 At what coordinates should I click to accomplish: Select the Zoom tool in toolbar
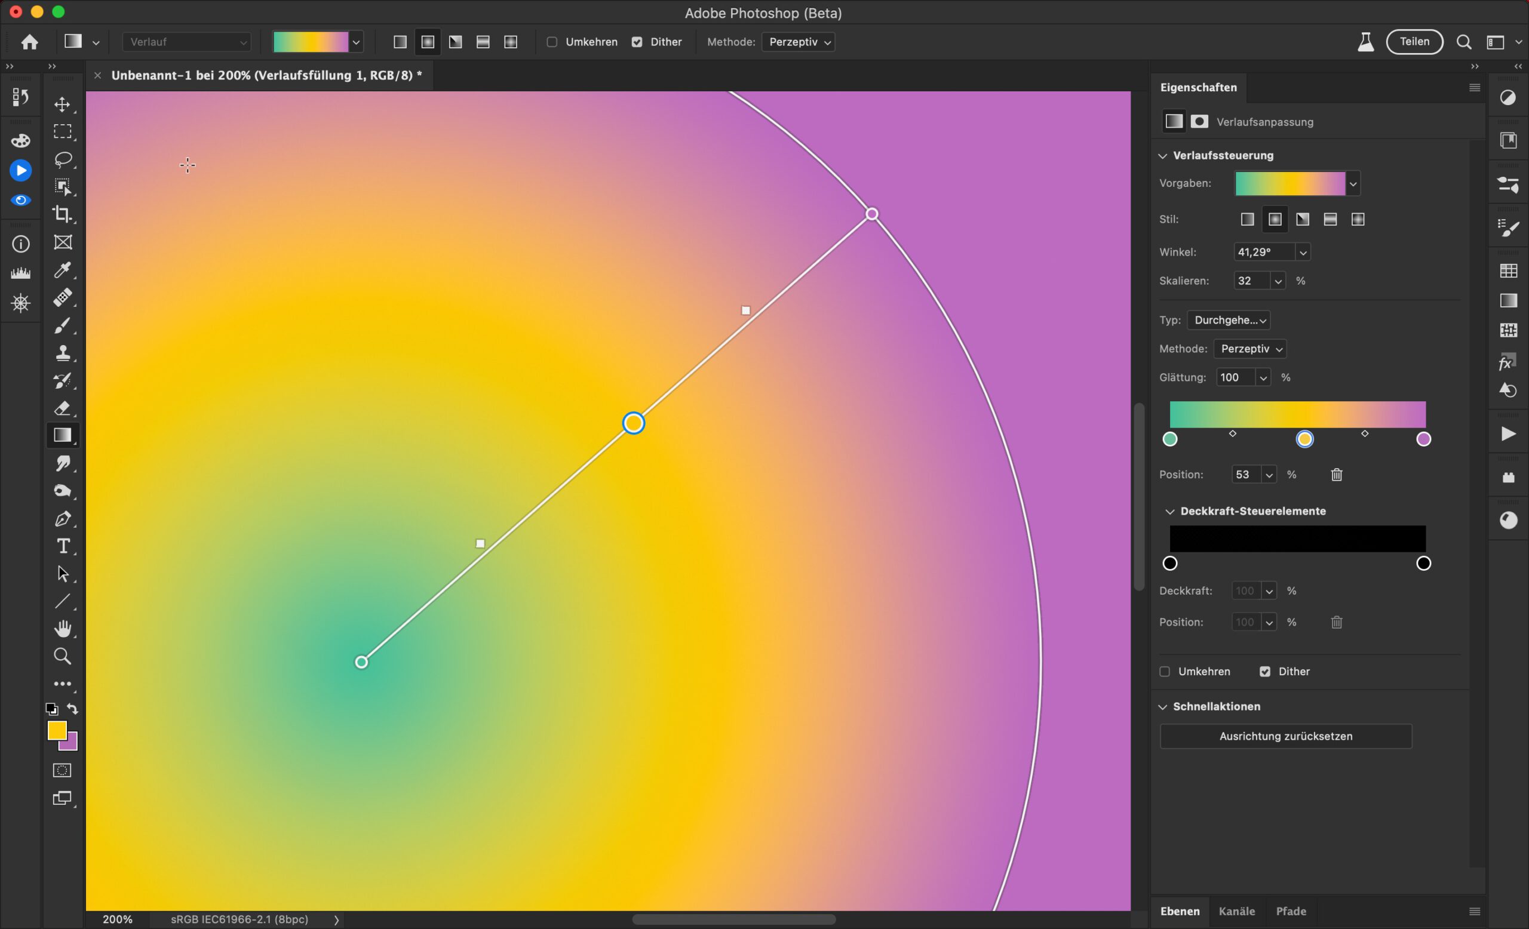[x=62, y=656]
